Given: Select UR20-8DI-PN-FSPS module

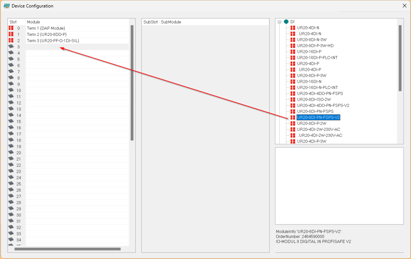Looking at the screenshot, I should [315, 112].
